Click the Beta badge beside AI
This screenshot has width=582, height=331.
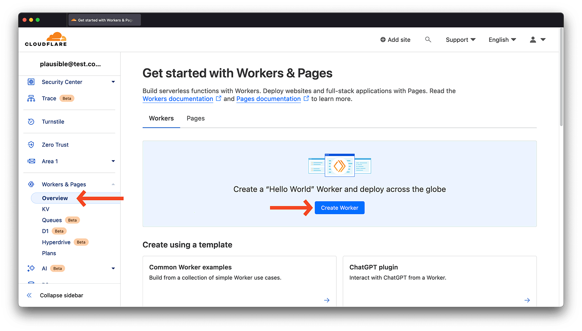pyautogui.click(x=57, y=268)
